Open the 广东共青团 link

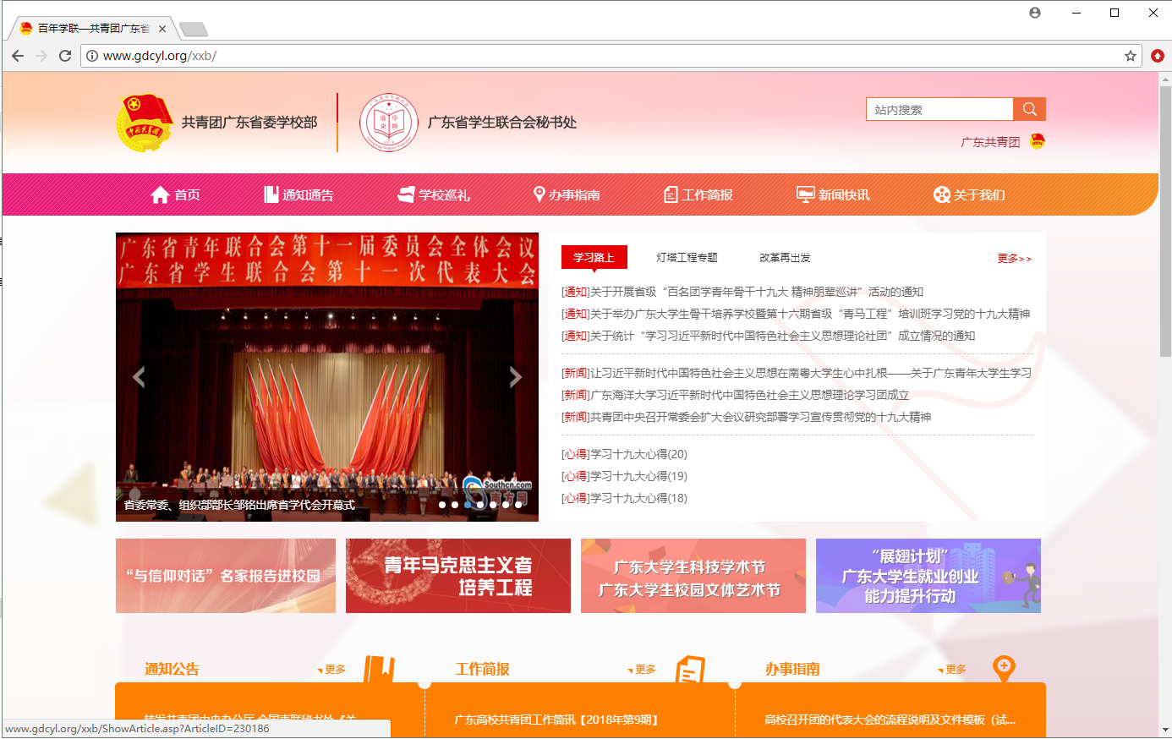(990, 142)
